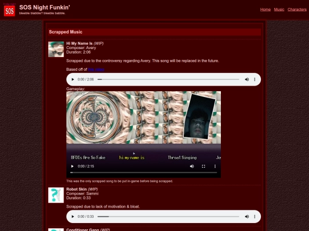Open the Music navigation link
Viewport: 309px width, 231px height.
click(279, 10)
